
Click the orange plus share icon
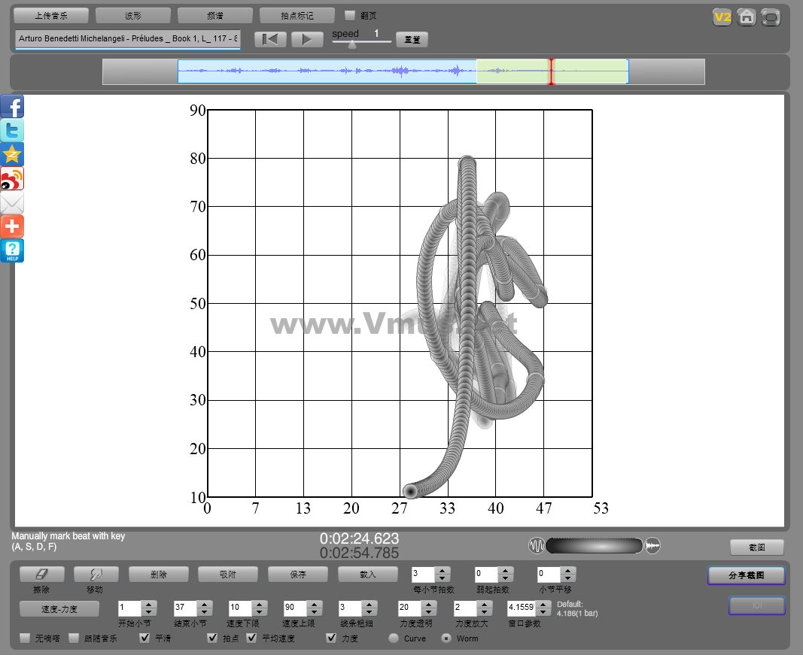[12, 226]
